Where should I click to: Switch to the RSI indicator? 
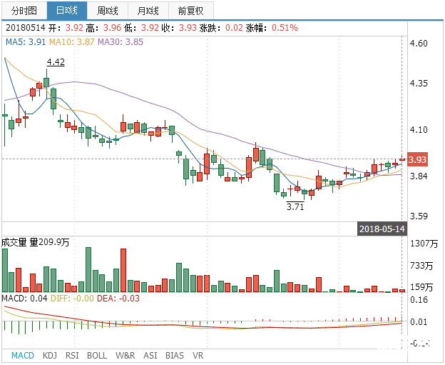point(72,355)
